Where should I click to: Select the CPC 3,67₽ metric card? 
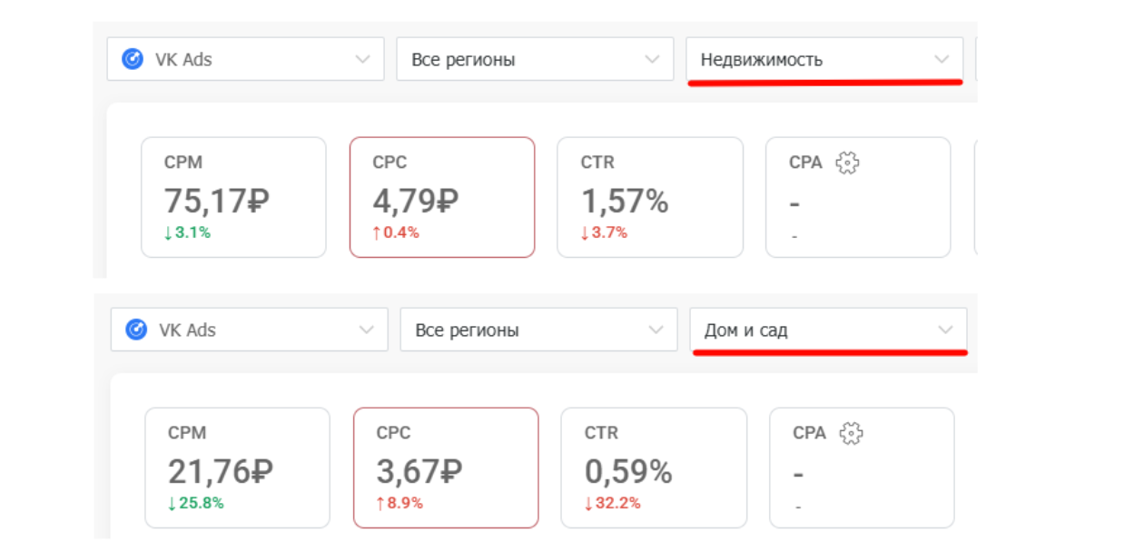[446, 468]
